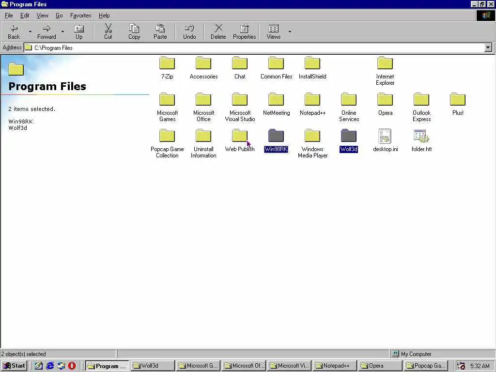Switch to Microsoft Vi... taskbar window

pos(289,366)
